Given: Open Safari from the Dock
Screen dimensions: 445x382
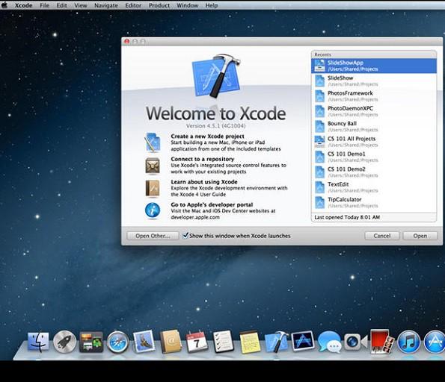Looking at the screenshot, I should (117, 342).
